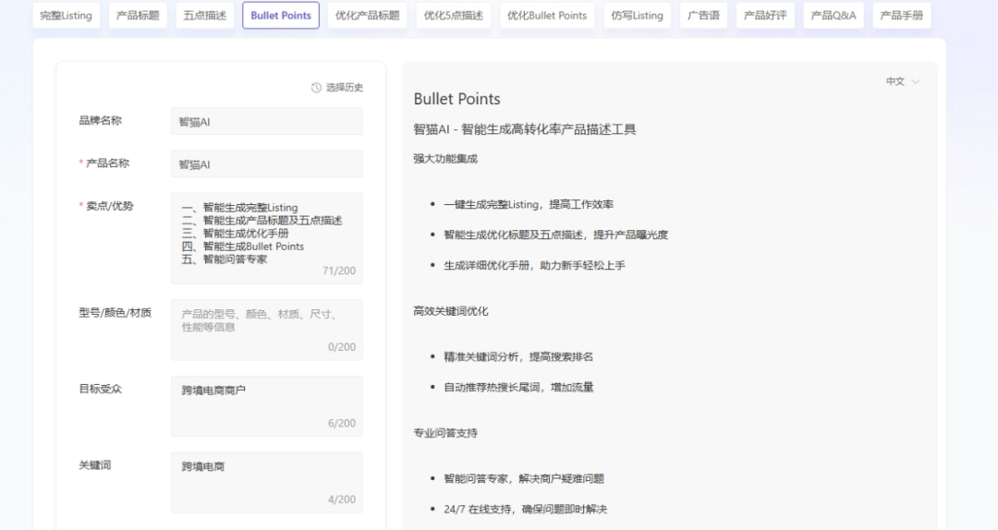Click the 产品名称 input field
Image resolution: width=998 pixels, height=530 pixels.
tap(267, 164)
